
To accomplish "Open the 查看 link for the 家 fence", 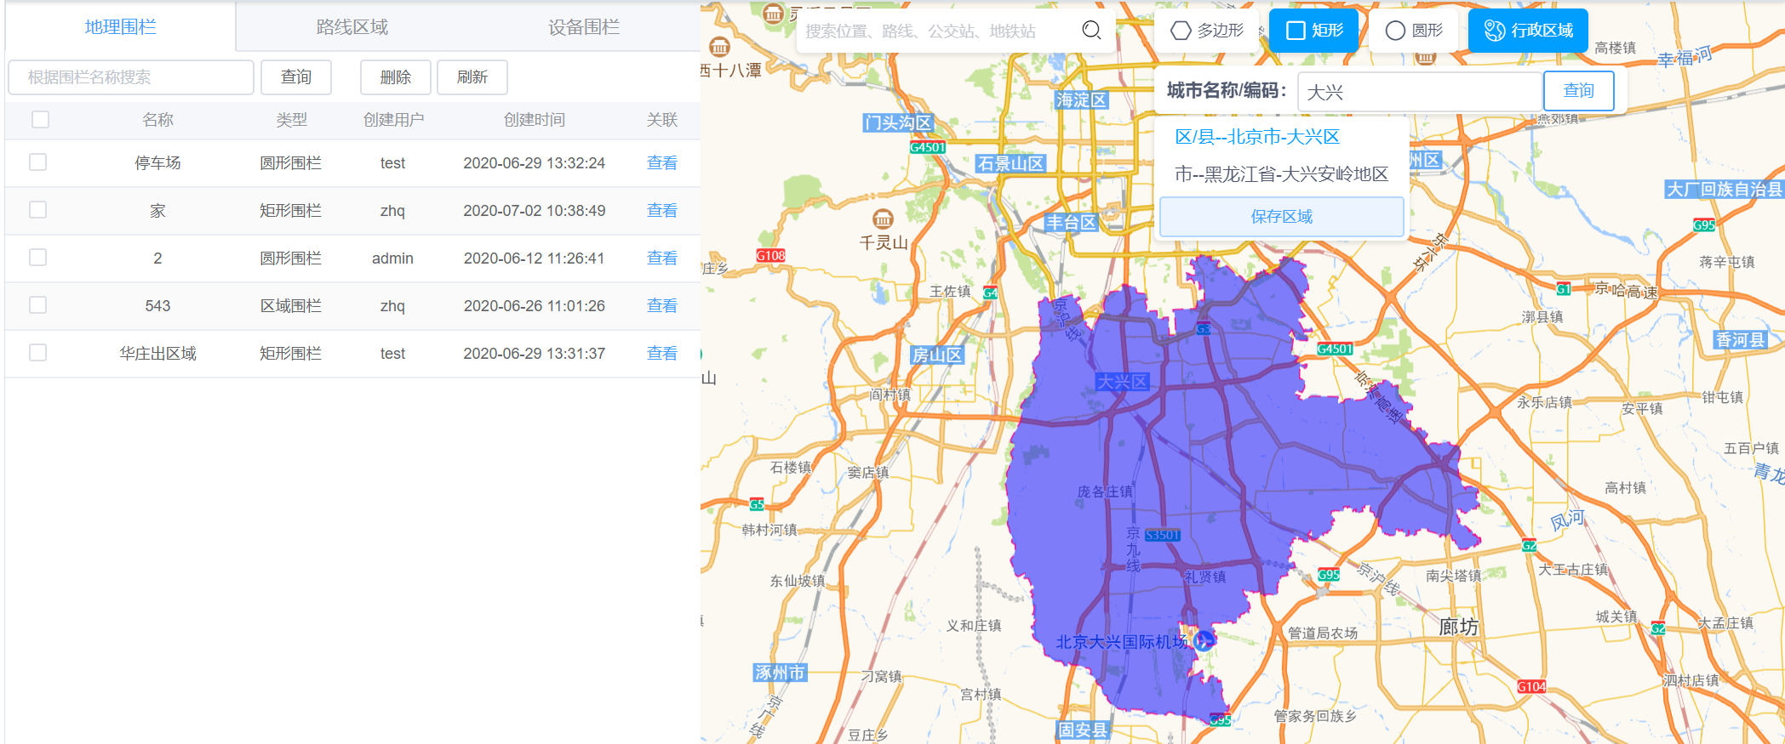I will click(x=661, y=211).
